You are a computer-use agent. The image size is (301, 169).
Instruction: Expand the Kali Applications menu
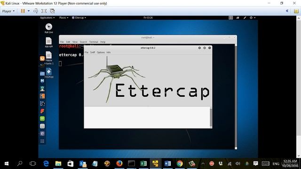47,18
